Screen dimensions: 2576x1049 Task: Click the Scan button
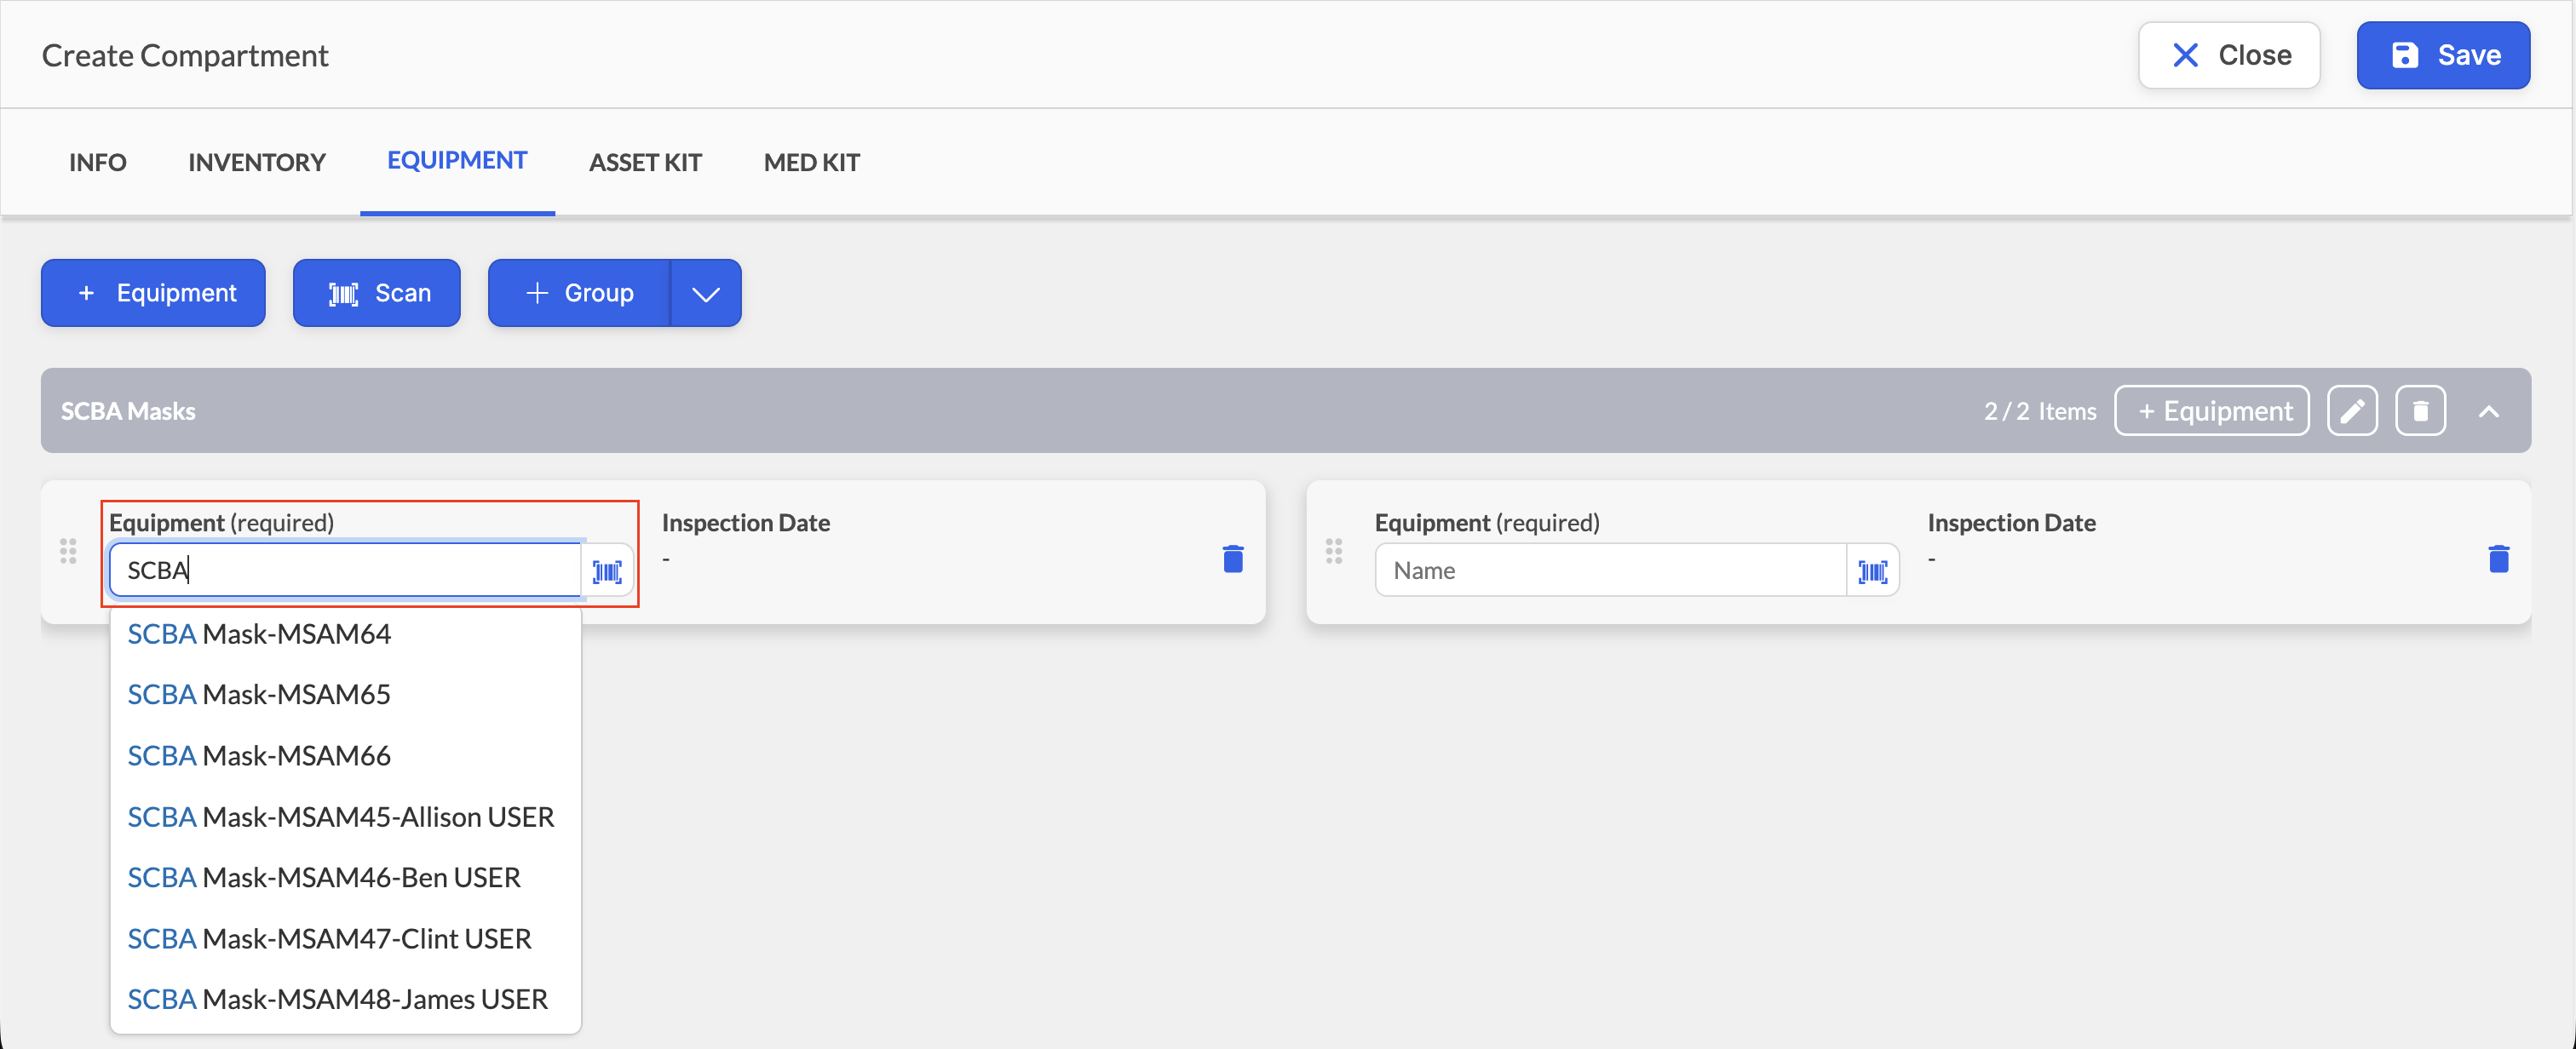377,293
